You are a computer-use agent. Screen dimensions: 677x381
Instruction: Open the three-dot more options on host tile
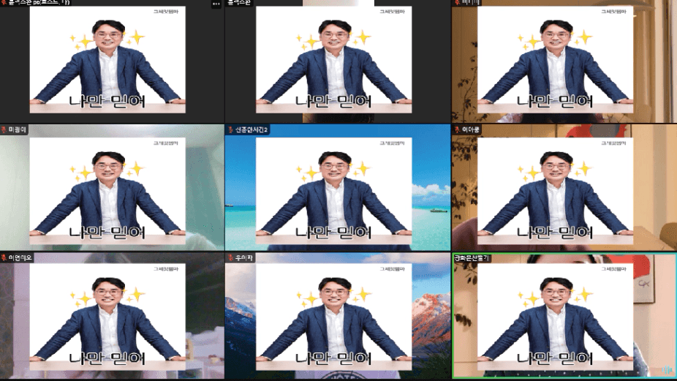pyautogui.click(x=216, y=4)
